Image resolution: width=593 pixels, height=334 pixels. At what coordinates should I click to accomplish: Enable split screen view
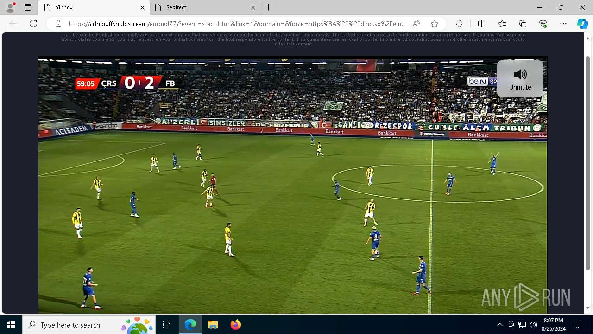pos(481,24)
